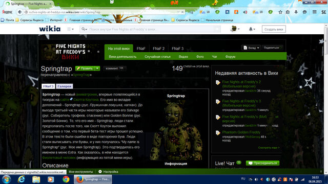328x184 pixels.
Task: Open the Начальная страница bookmark
Action: (x=217, y=20)
